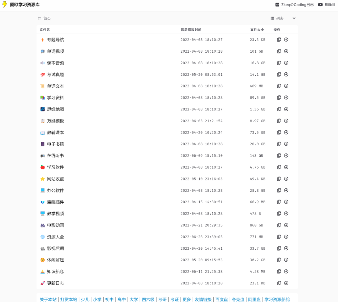Download the 更新日志 item
The height and width of the screenshot is (302, 338).
click(x=286, y=283)
